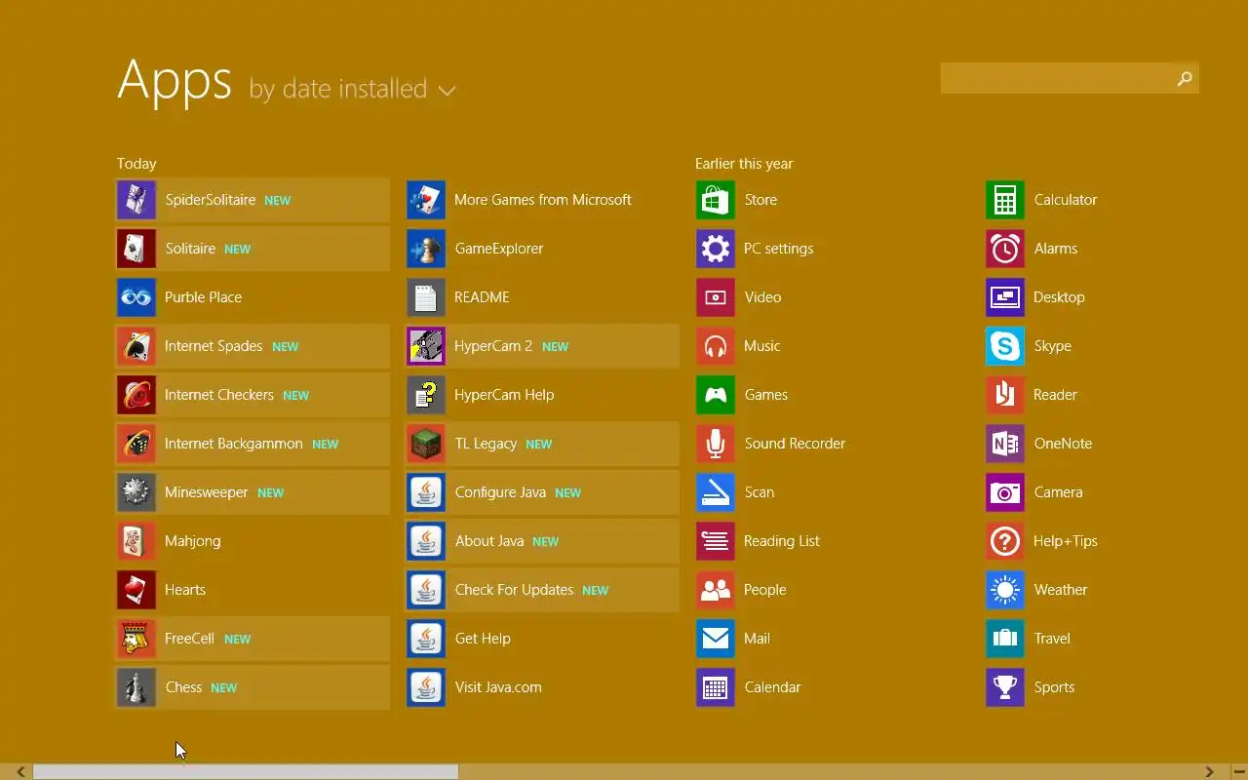Screen dimensions: 1248x780
Task: Open the Reader app icon
Action: 1005,395
